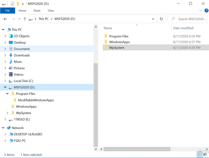Expand WpSystem in the navigation tree
The height and width of the screenshot is (158, 209).
7,113
